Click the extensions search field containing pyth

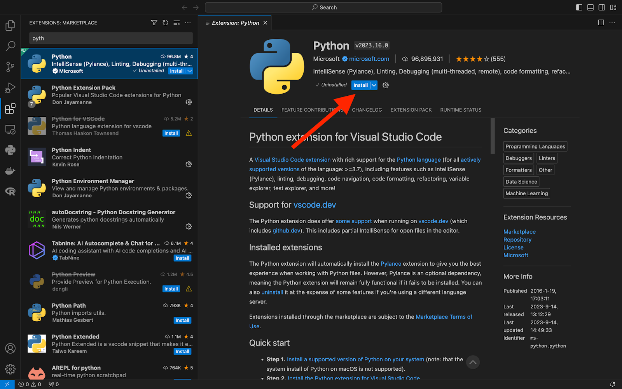tap(111, 38)
